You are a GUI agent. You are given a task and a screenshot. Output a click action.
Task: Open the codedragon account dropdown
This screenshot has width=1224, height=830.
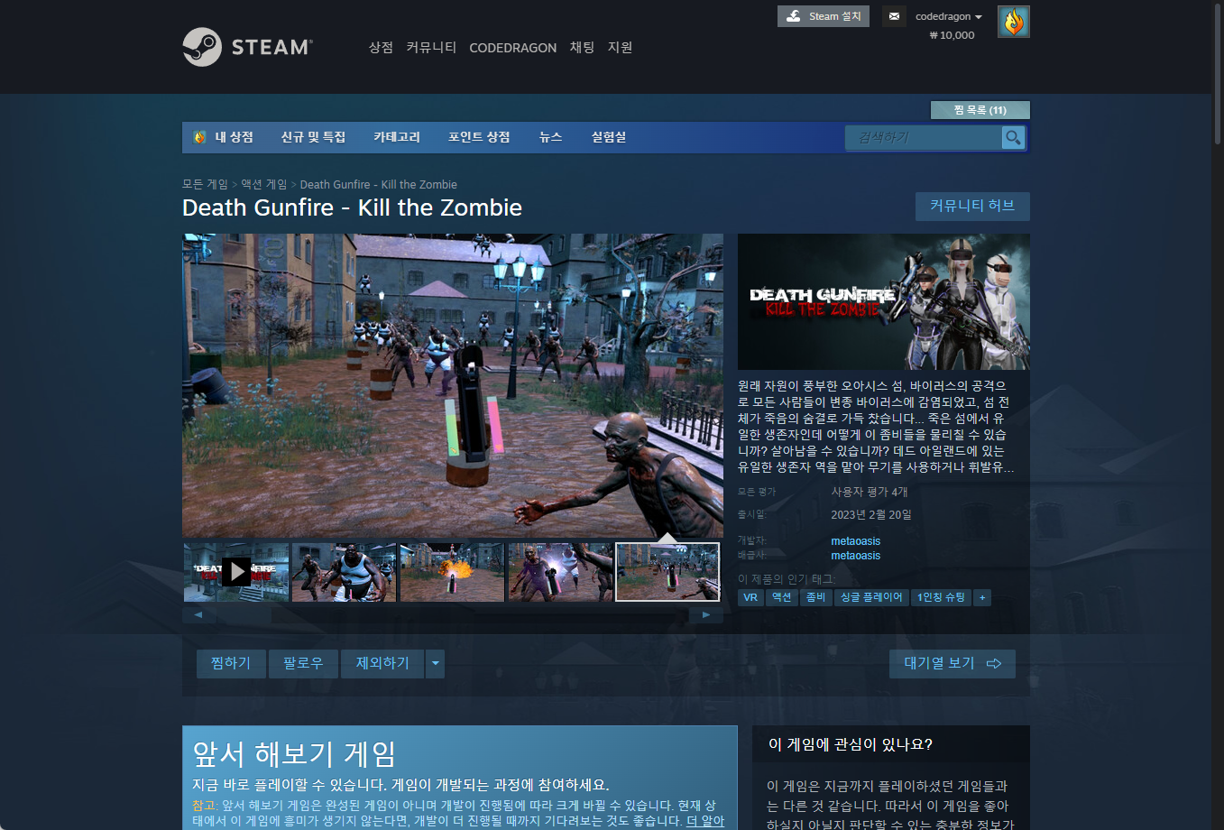(x=949, y=16)
